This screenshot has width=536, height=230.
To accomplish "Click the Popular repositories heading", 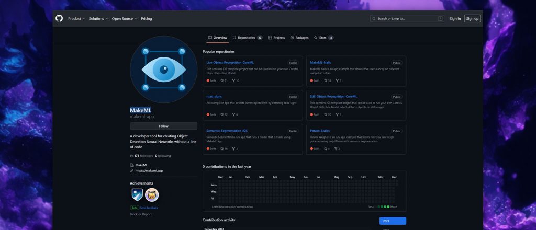I will [x=219, y=52].
